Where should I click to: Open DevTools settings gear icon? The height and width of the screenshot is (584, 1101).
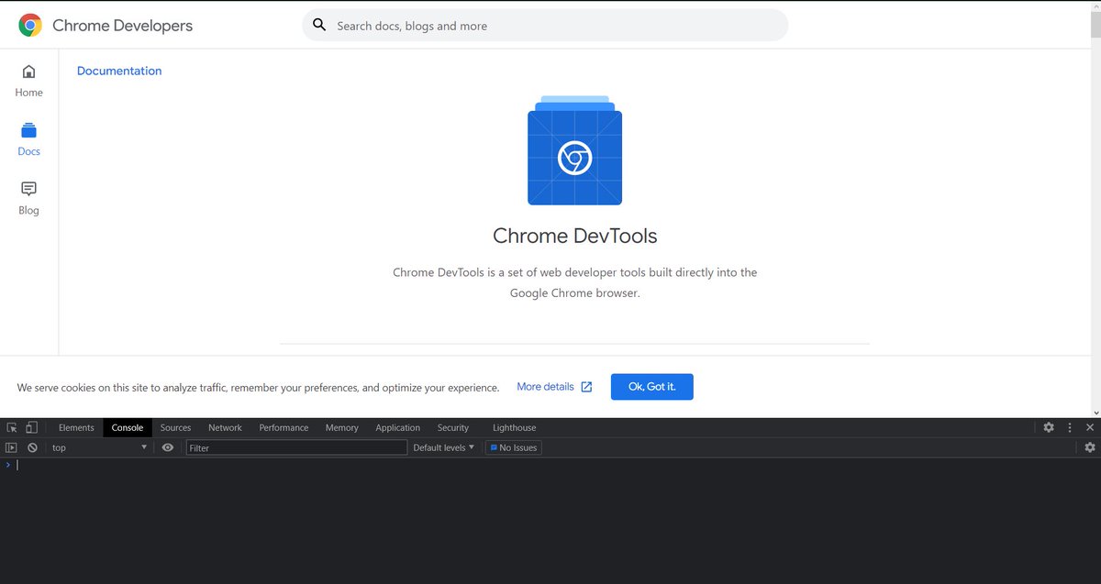coord(1049,427)
